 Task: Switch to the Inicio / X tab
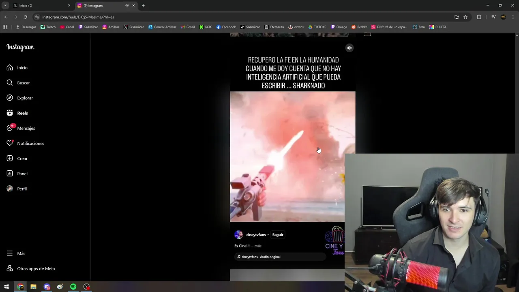(x=41, y=6)
